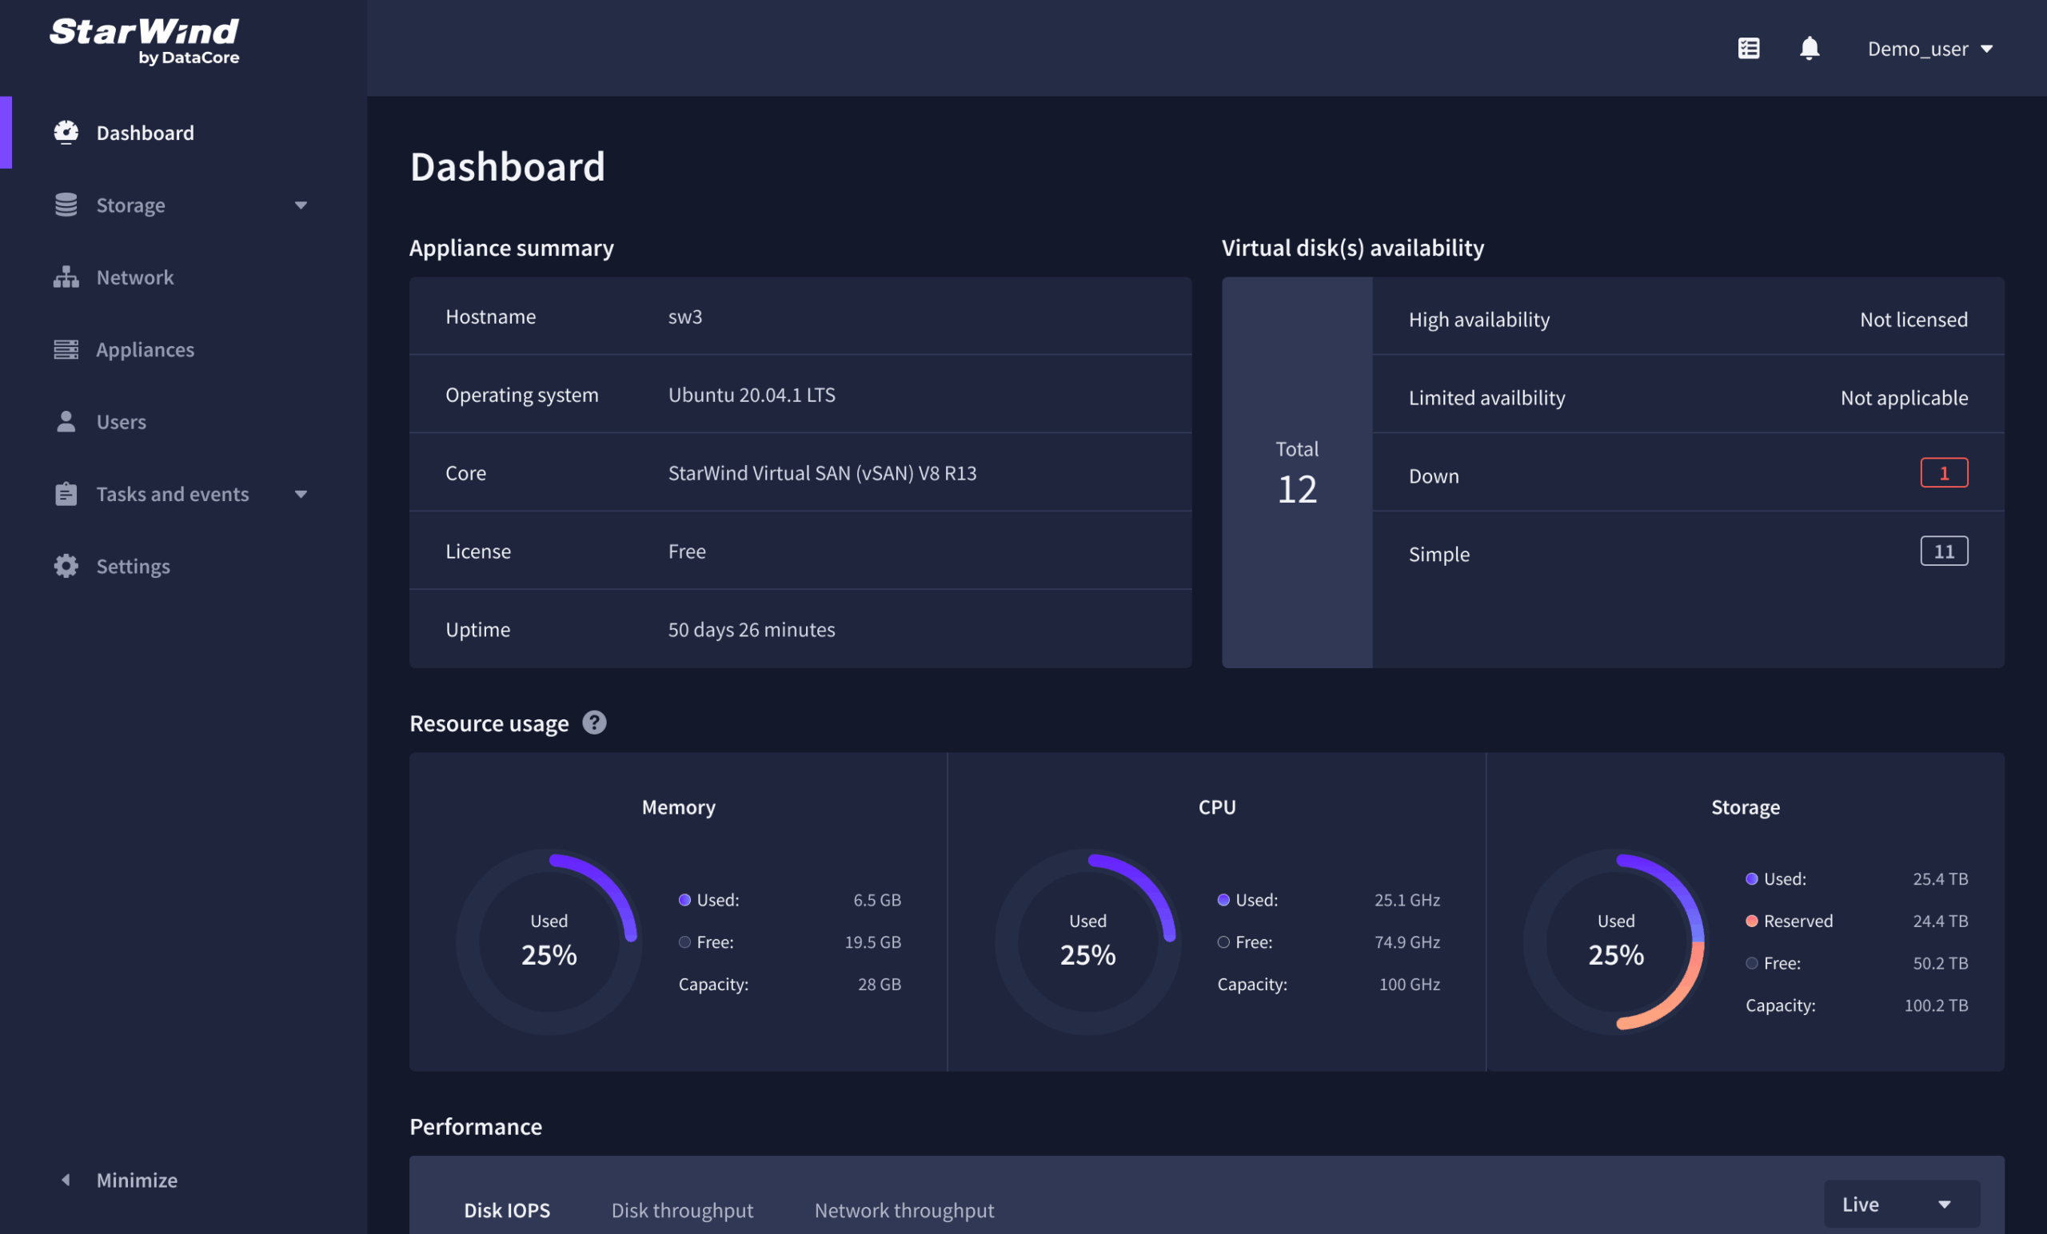Screen dimensions: 2047x1234
Task: Show Resource usage help tooltip icon
Action: [x=594, y=722]
